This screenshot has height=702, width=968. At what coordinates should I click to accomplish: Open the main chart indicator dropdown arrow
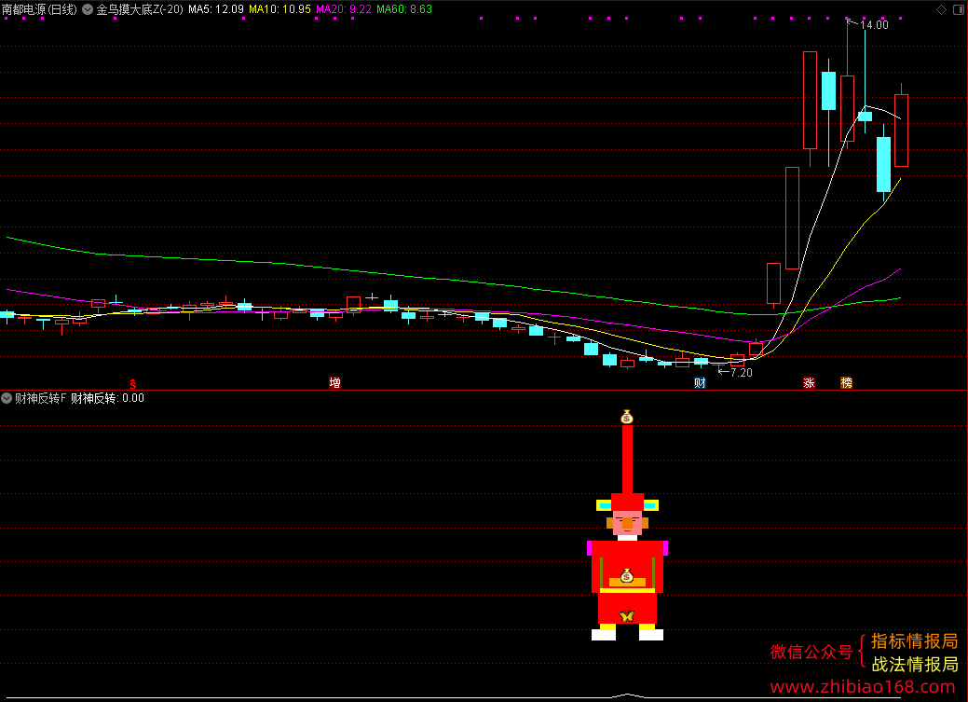point(88,9)
